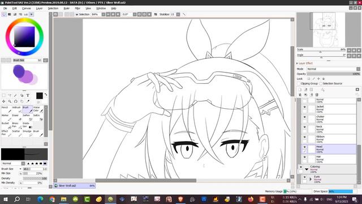
Task: Open the File menu
Action: tap(5, 8)
